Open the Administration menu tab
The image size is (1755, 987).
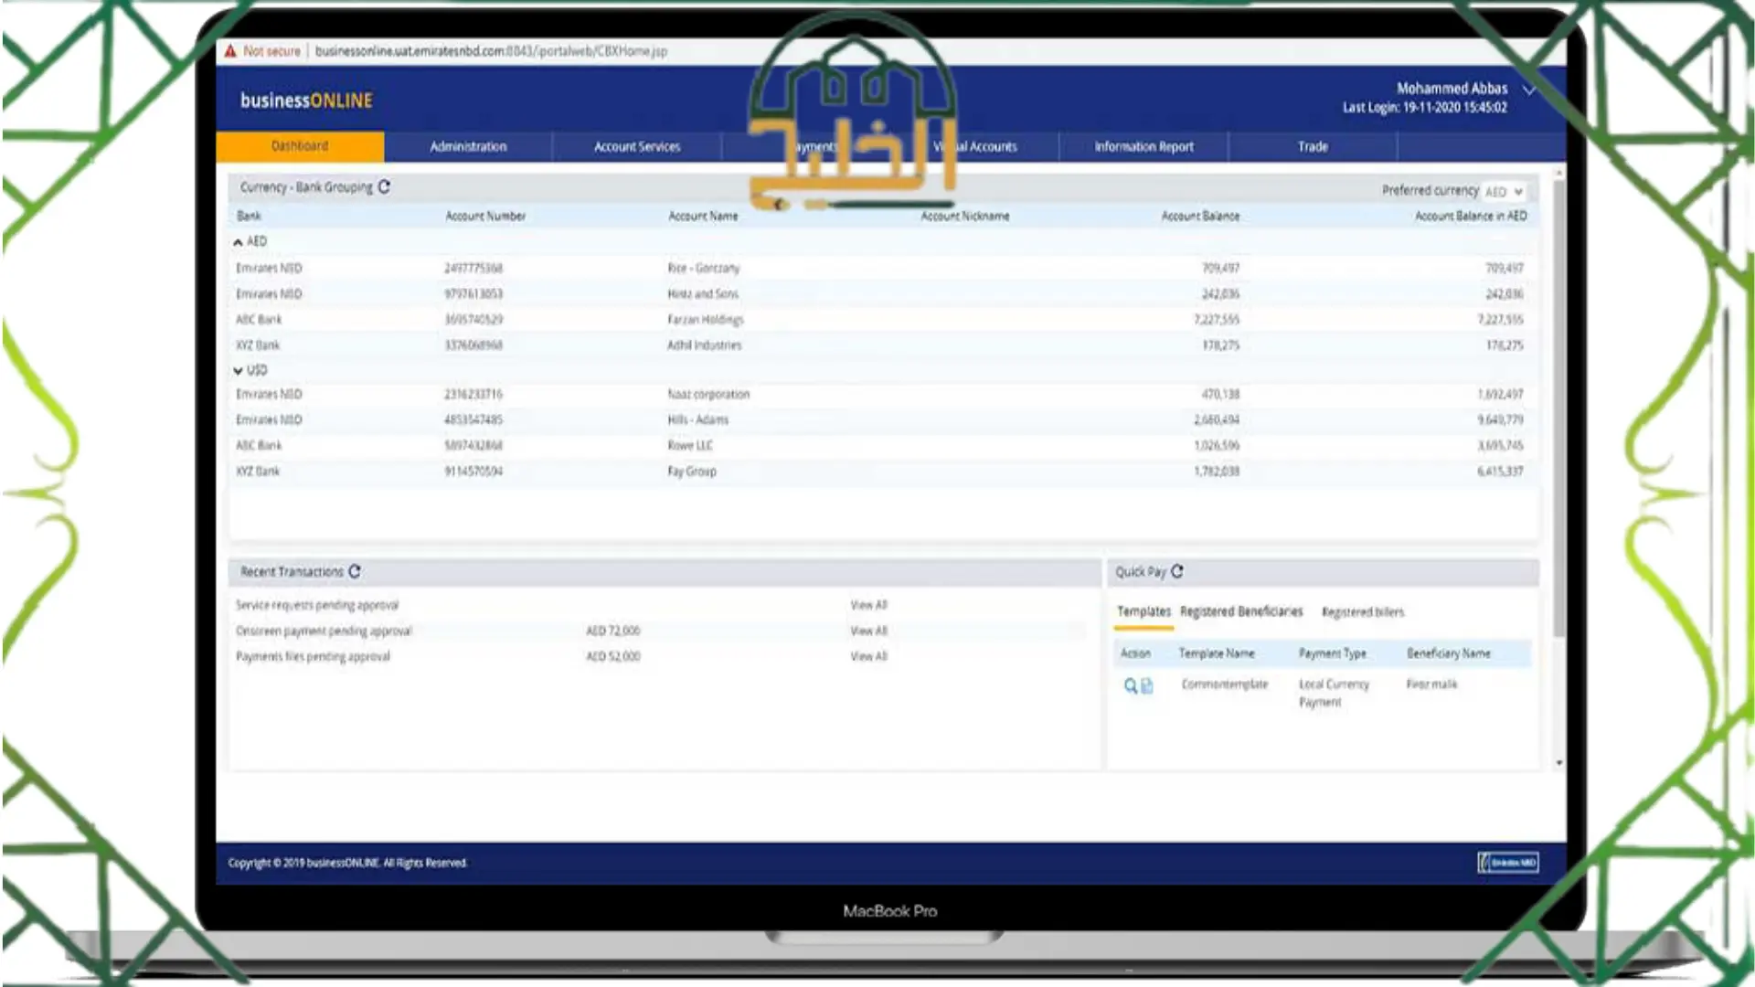pyautogui.click(x=468, y=146)
